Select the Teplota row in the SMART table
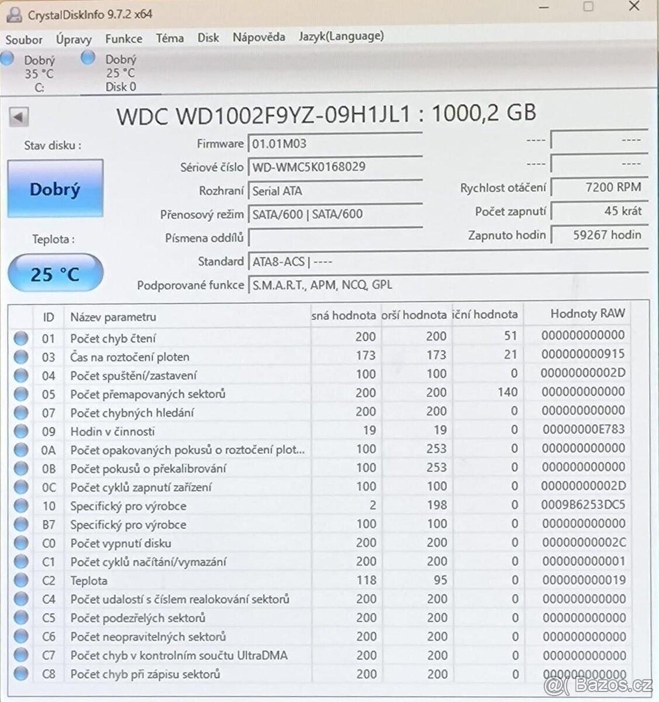Image resolution: width=659 pixels, height=702 pixels. coord(175,580)
